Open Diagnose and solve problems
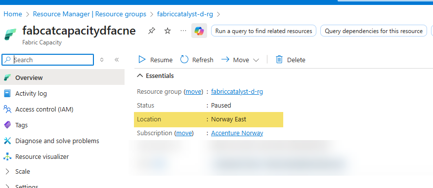Viewport: 433px width, 188px height. 62,141
